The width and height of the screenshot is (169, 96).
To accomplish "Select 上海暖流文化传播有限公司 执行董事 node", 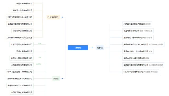I will (x=138, y=38).
